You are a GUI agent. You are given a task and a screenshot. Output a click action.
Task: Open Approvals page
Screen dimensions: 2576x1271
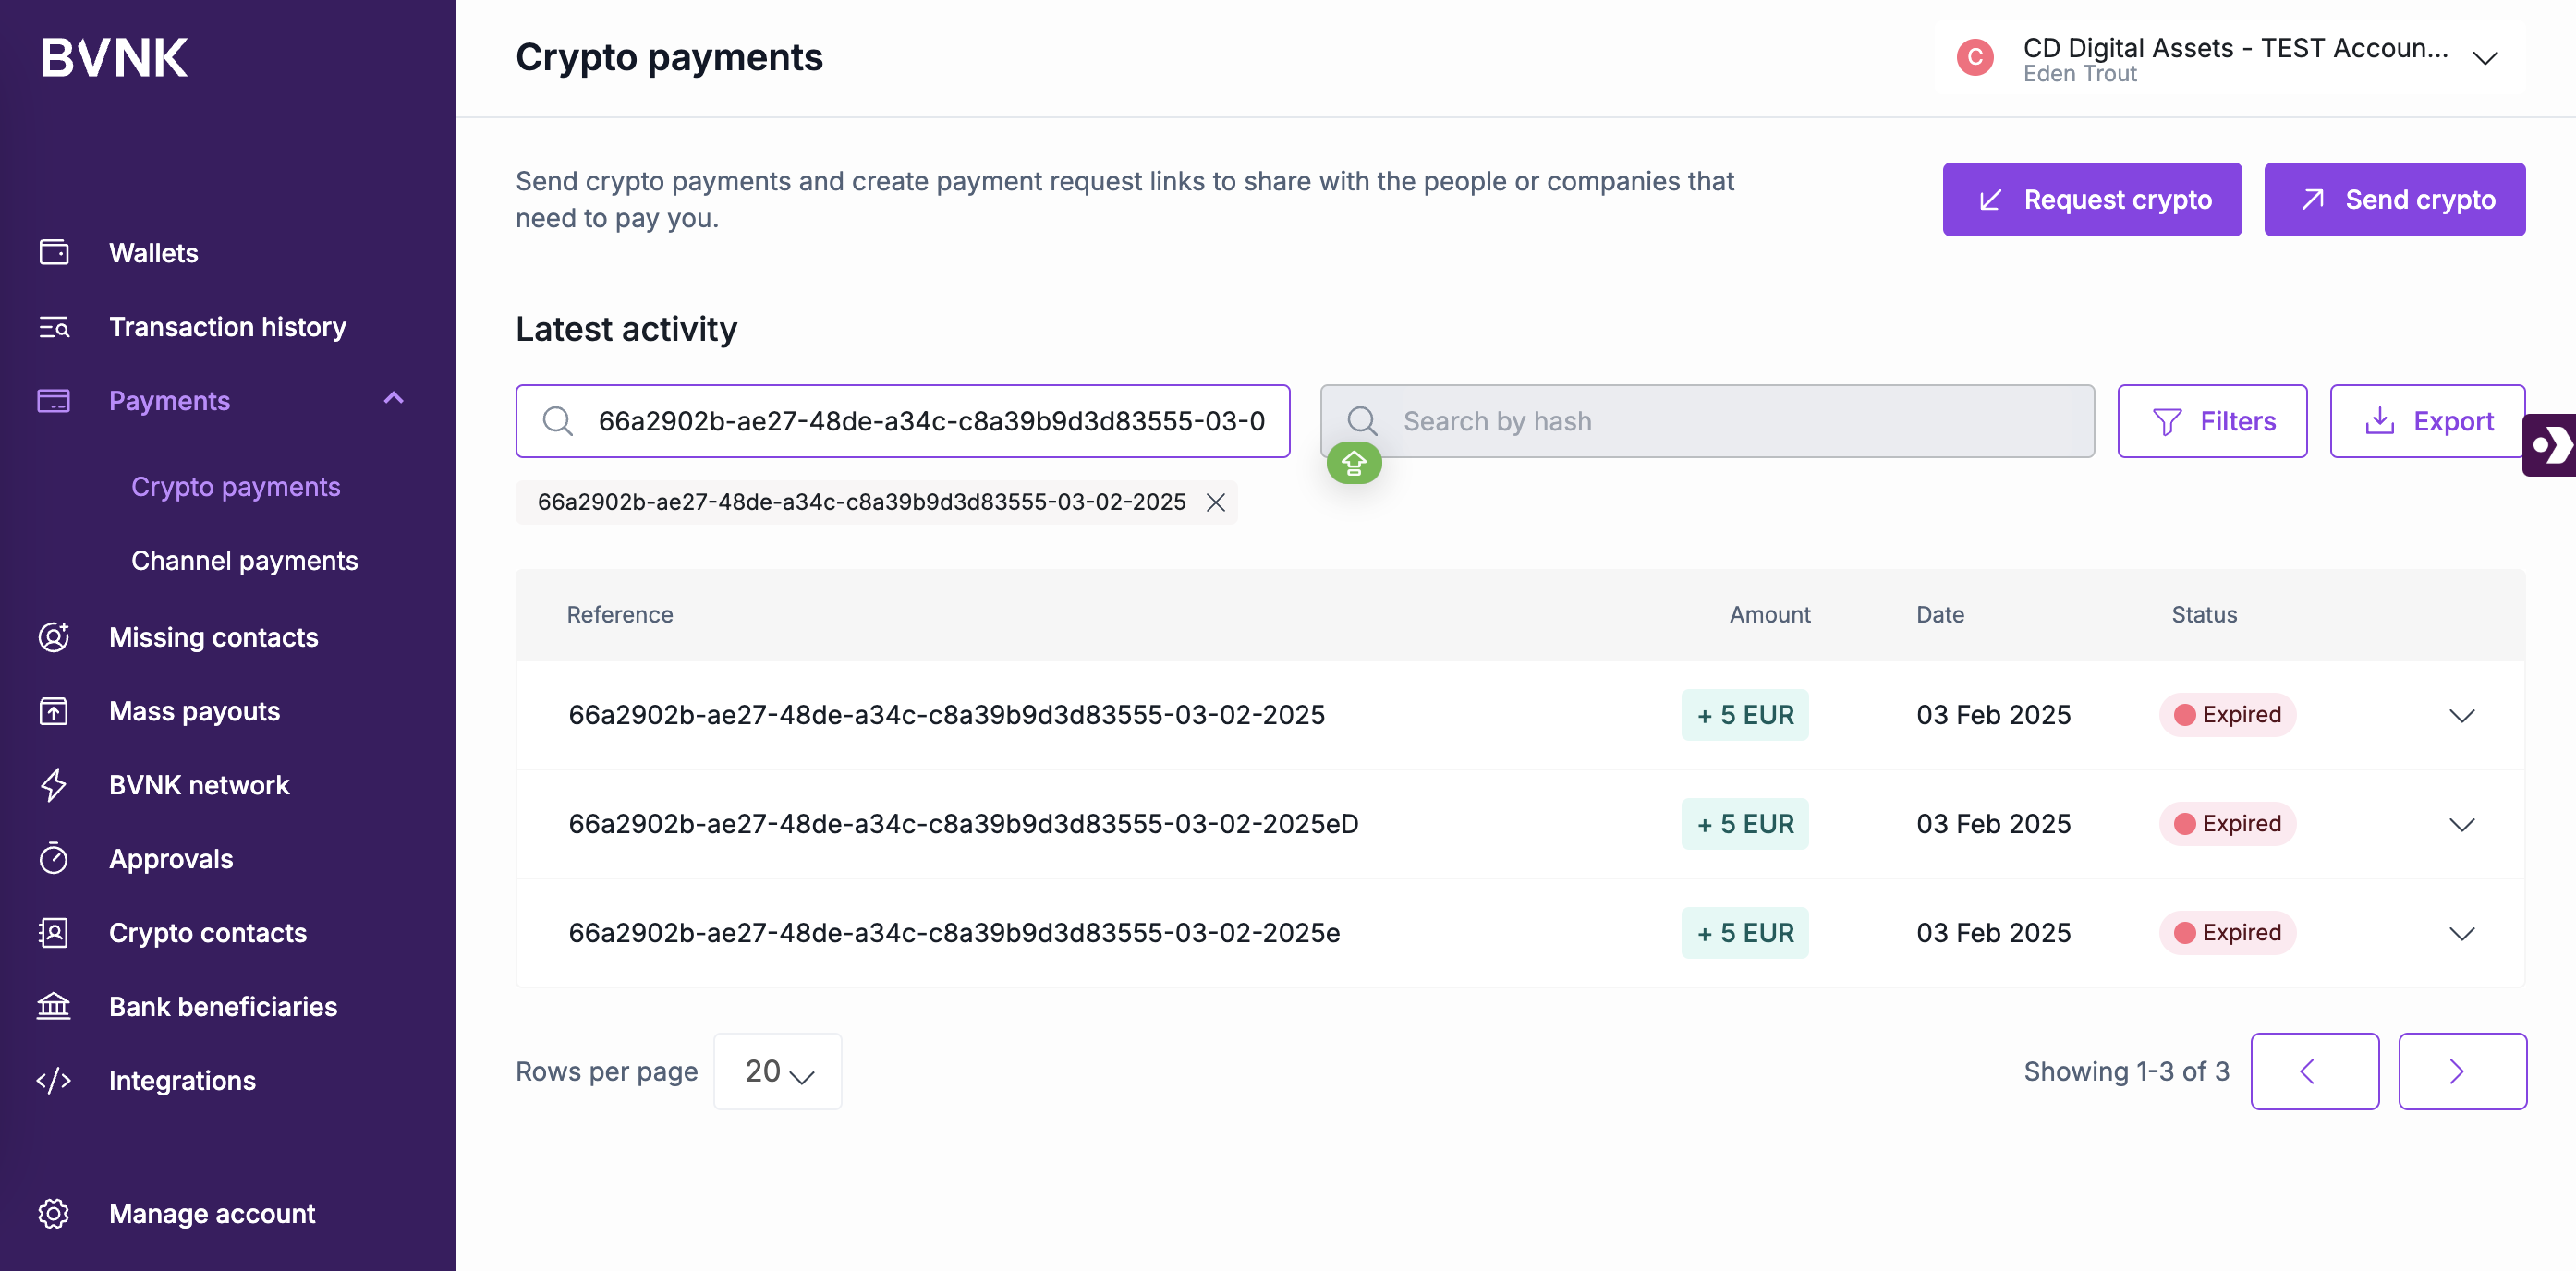tap(171, 858)
